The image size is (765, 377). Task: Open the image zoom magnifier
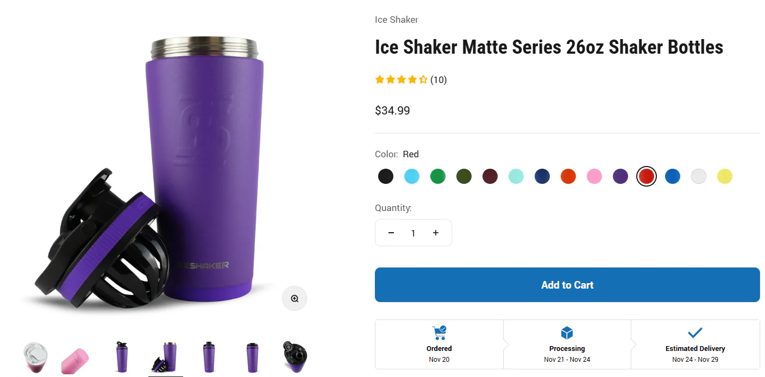(294, 298)
